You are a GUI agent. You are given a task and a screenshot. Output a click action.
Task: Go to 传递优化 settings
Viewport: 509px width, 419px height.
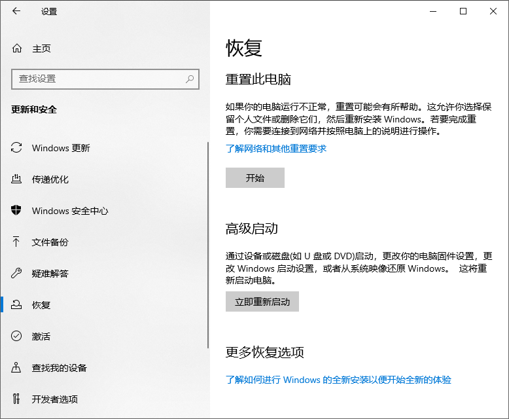(x=50, y=179)
